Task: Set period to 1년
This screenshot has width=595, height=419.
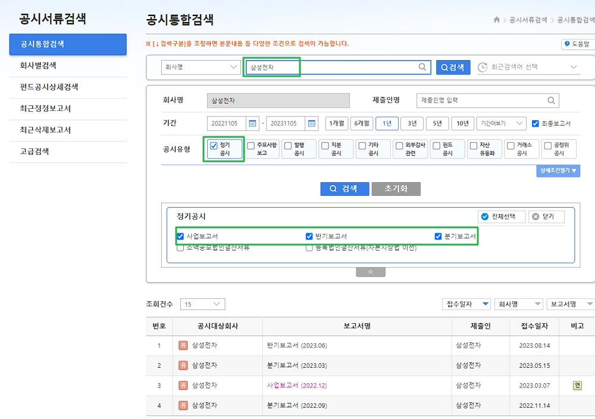Action: point(387,123)
